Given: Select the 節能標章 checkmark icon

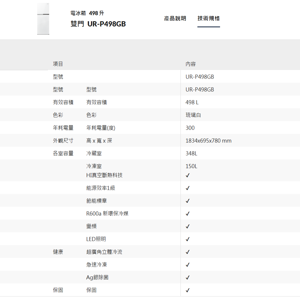Looking at the screenshot, I should pyautogui.click(x=187, y=201).
